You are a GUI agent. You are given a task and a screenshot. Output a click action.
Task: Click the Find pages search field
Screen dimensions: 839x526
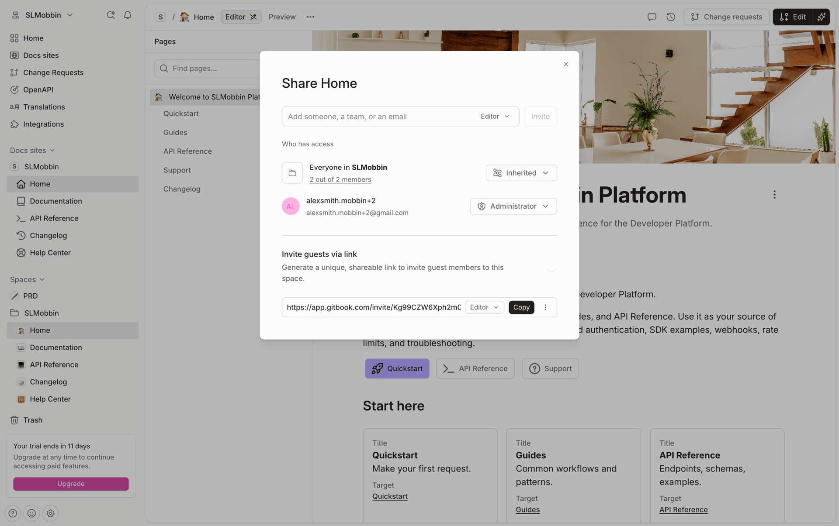pos(208,69)
